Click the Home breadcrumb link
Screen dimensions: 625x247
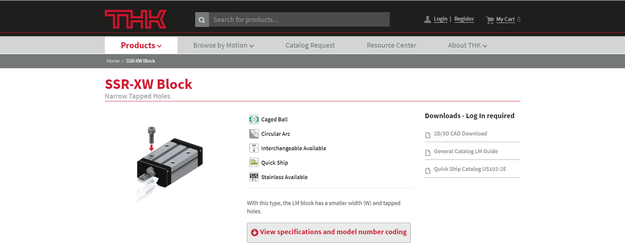[x=113, y=61]
